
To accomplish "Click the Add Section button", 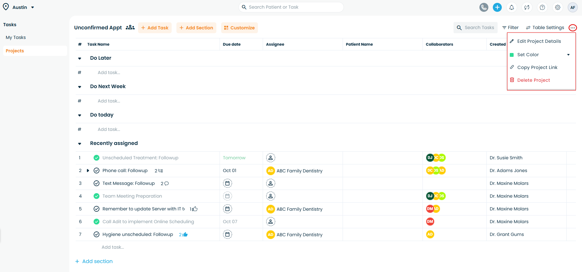I will pos(196,28).
